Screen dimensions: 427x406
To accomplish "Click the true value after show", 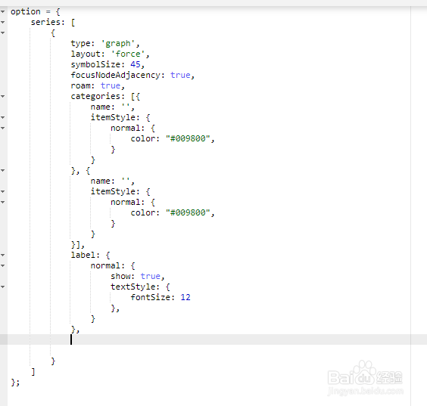I will click(x=151, y=276).
